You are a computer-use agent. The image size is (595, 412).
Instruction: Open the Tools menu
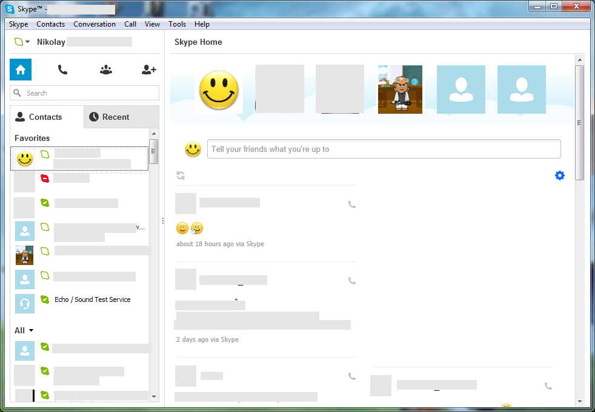click(177, 24)
